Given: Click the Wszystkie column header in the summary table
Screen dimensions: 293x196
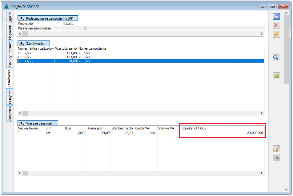Looking at the screenshot, I should (x=40, y=24).
